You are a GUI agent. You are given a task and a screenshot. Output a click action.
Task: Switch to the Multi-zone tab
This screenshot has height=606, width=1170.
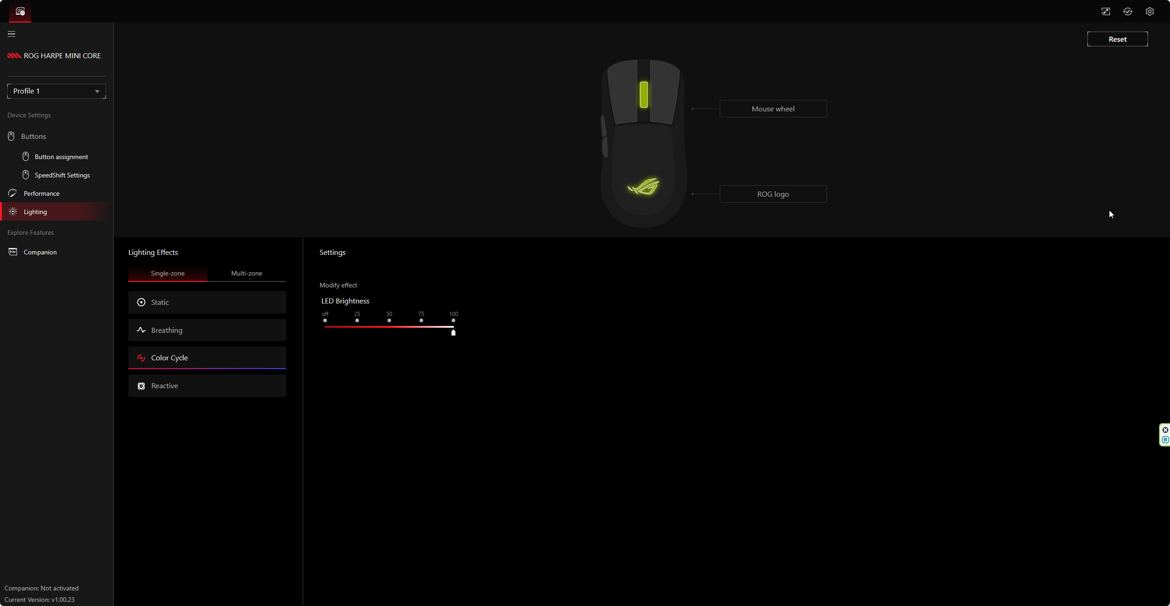(x=246, y=273)
